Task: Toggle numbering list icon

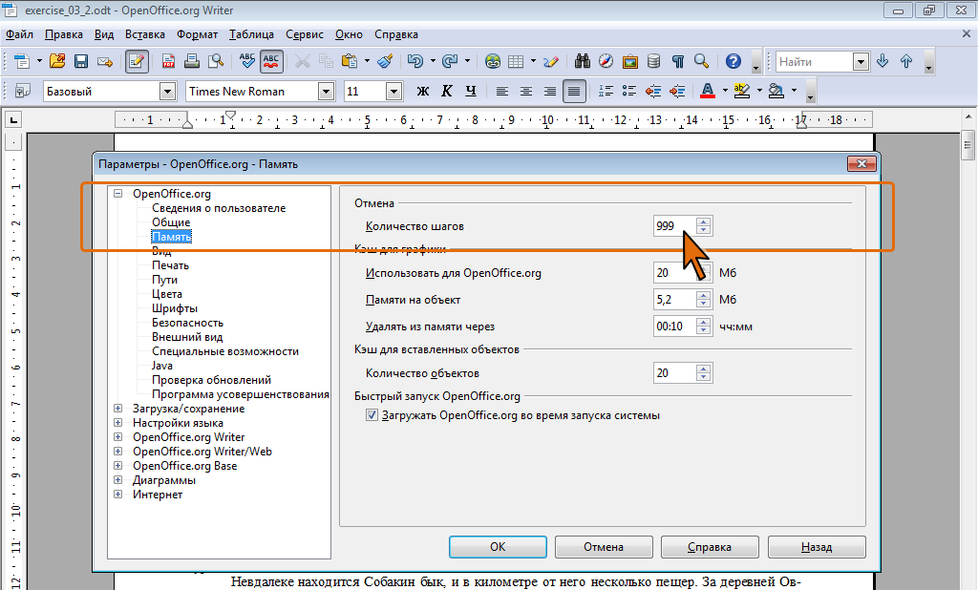Action: 606,91
